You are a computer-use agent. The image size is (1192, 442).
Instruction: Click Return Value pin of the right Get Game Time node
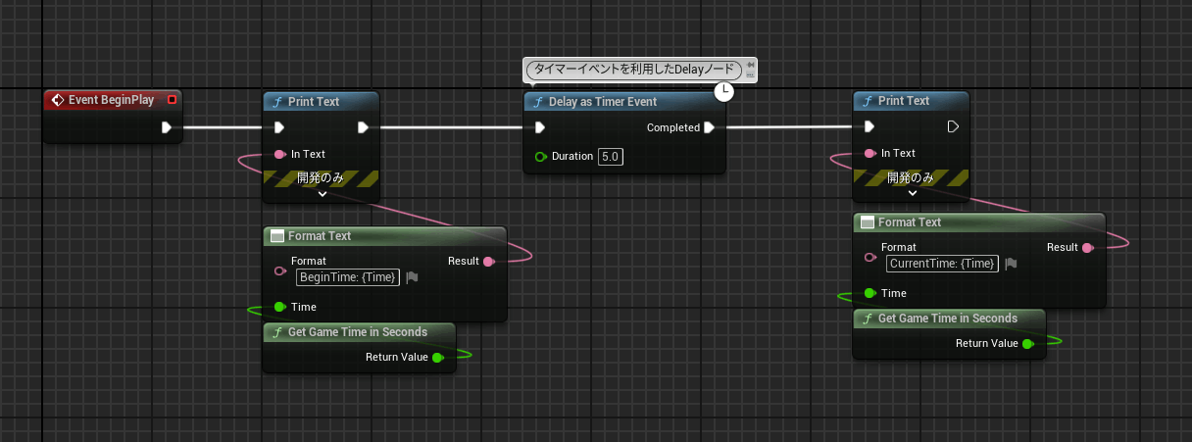pyautogui.click(x=1027, y=343)
